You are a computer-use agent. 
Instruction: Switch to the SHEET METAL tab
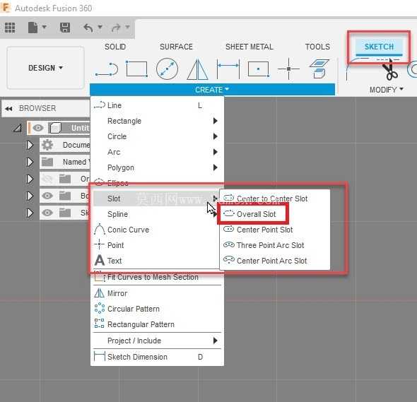click(249, 47)
